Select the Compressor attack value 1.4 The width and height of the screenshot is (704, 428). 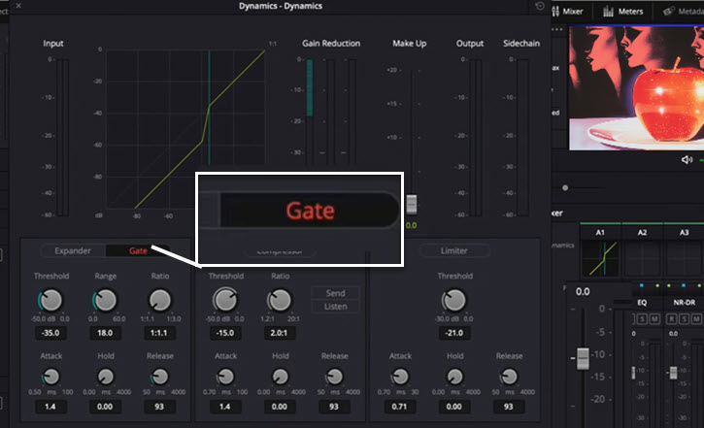[x=225, y=407]
